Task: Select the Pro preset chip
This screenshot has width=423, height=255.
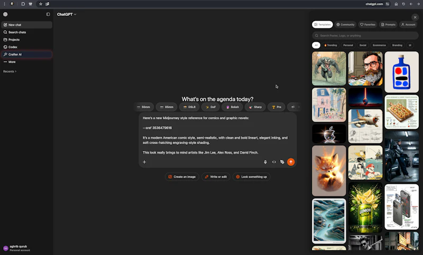Action: click(x=277, y=107)
